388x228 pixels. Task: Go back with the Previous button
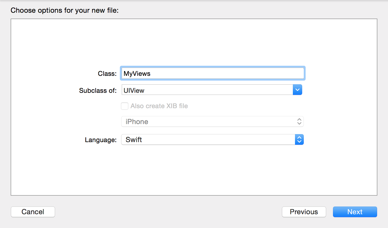[304, 212]
